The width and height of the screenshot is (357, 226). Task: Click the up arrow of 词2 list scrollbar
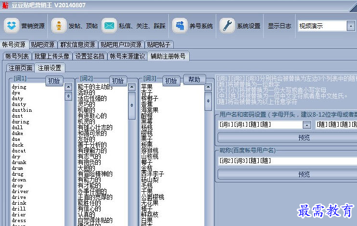click(x=132, y=87)
